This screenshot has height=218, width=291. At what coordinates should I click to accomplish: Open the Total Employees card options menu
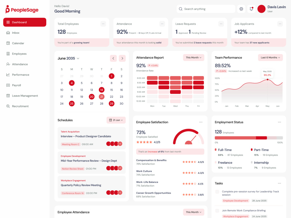(x=103, y=24)
